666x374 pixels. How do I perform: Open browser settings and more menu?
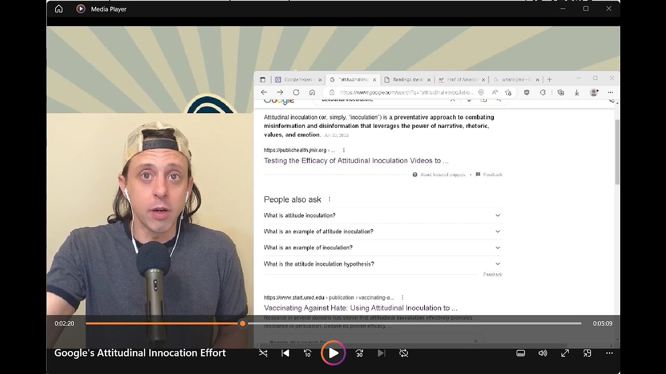pos(610,92)
